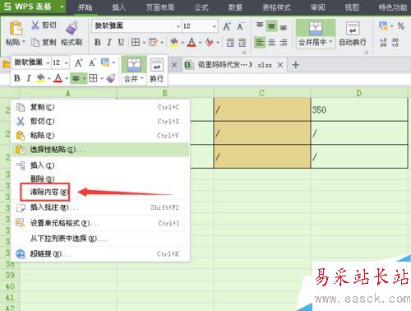Open the 页面布局 ribbon tab

[x=160, y=7]
